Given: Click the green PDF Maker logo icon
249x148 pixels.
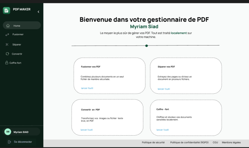Looking at the screenshot, I should pyautogui.click(x=7, y=10).
